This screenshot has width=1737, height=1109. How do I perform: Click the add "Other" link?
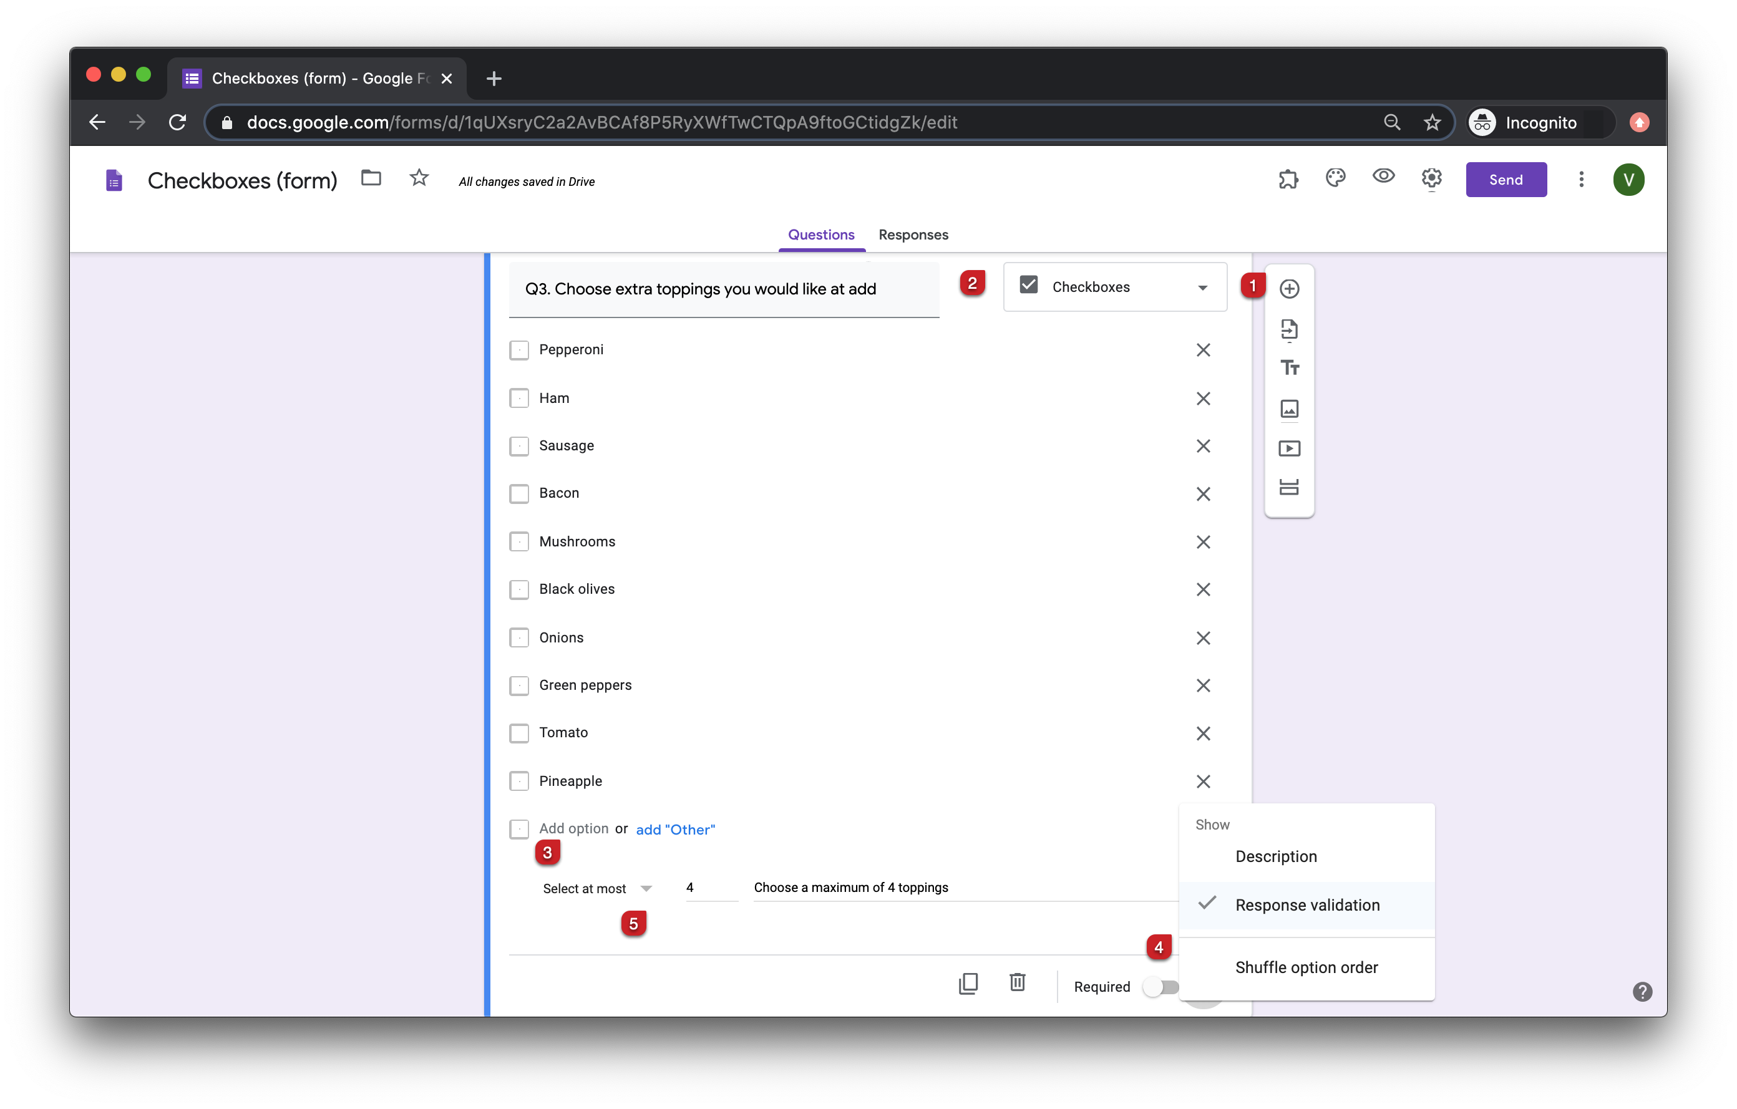674,829
